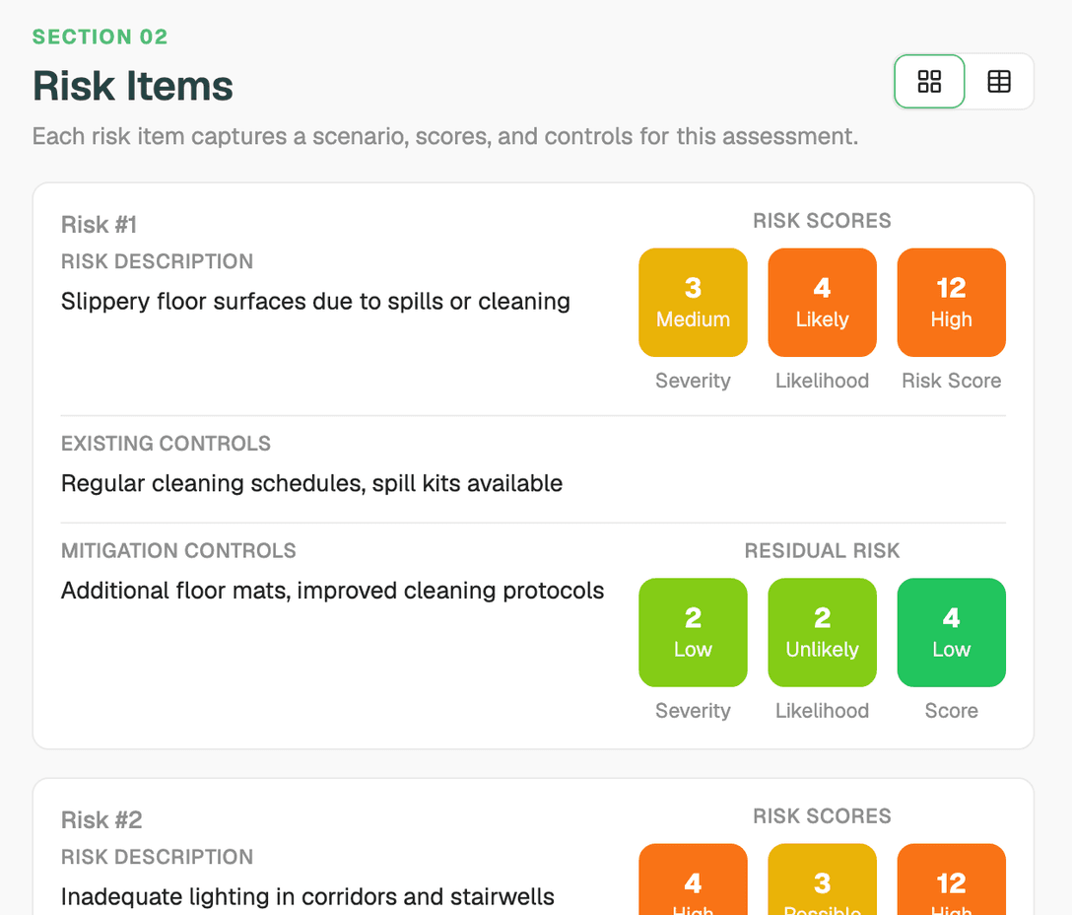Click the slippery floor surfaces description
This screenshot has height=915, width=1072.
coord(315,301)
